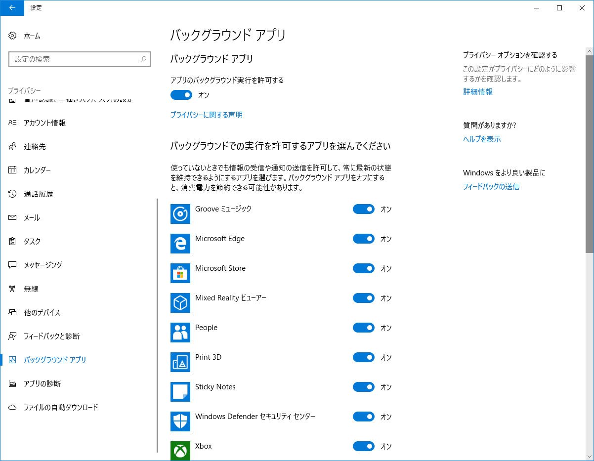Image resolution: width=594 pixels, height=461 pixels.
Task: Disable アプリのバックグラウンド実行を許可する toggle
Action: (181, 95)
